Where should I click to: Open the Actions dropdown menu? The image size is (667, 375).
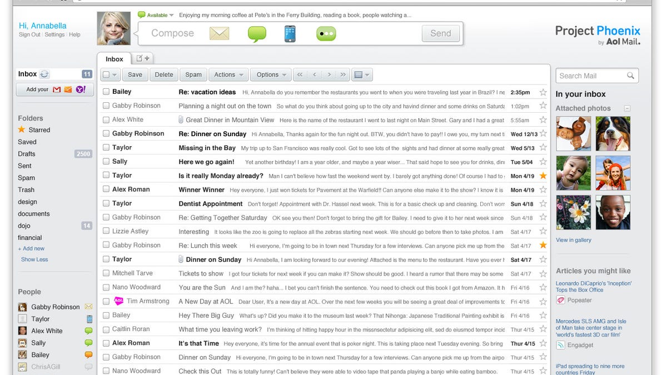coord(229,75)
